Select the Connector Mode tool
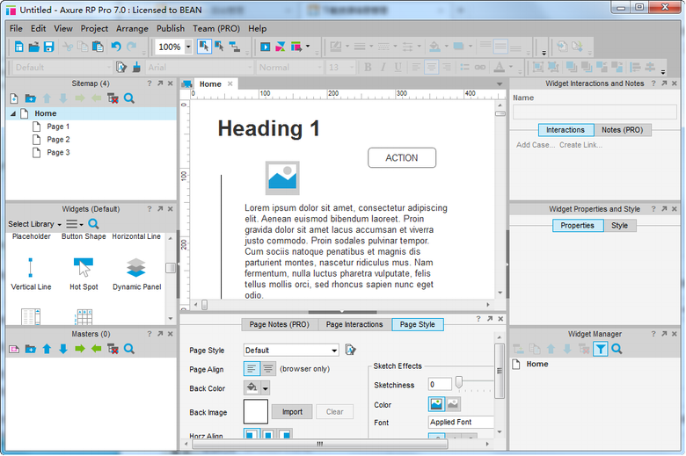Viewport: 686px width, 456px height. click(235, 47)
